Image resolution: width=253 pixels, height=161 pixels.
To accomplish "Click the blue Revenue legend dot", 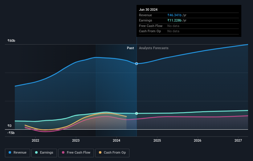I will (x=10, y=152).
